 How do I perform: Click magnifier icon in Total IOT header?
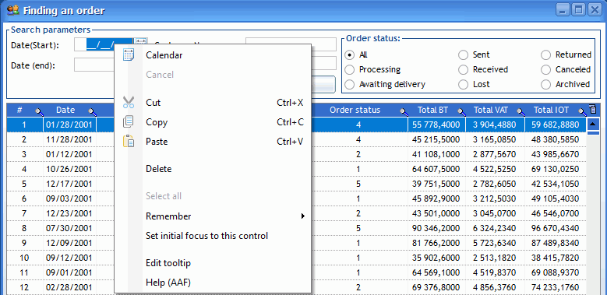[x=582, y=112]
